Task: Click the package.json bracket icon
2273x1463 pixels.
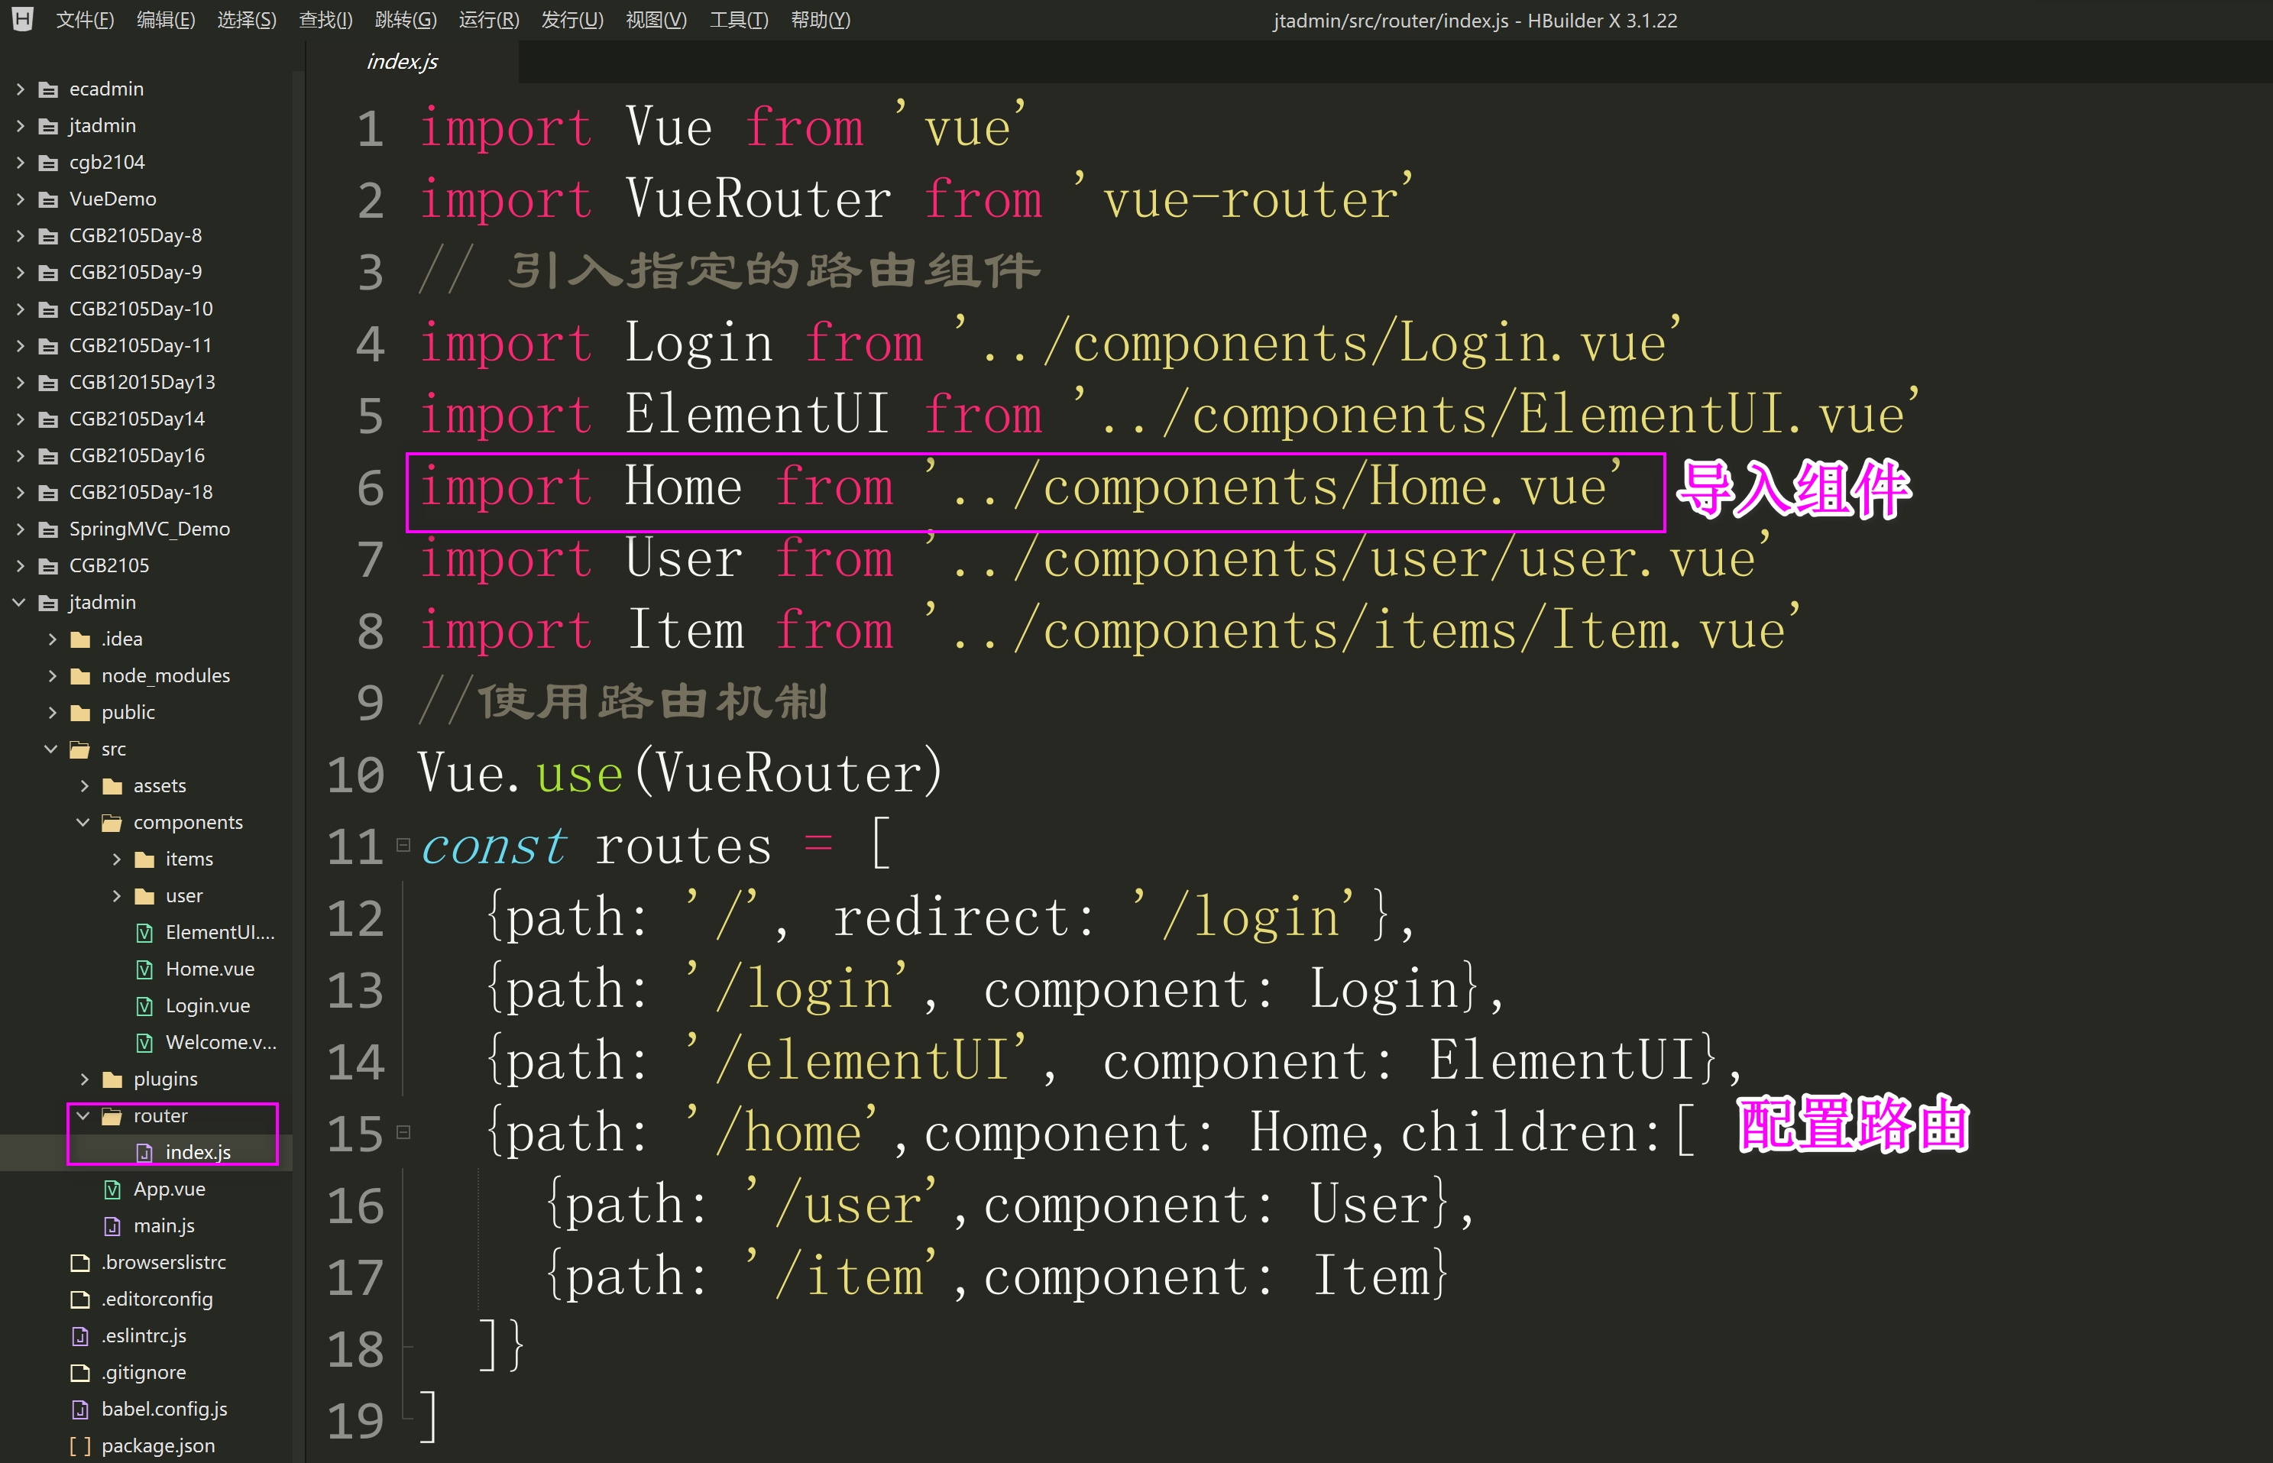Action: (x=81, y=1446)
